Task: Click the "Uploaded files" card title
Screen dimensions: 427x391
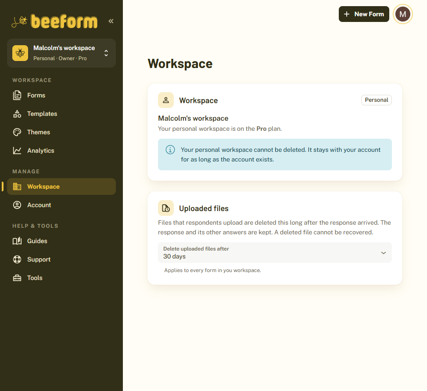Action: 204,208
